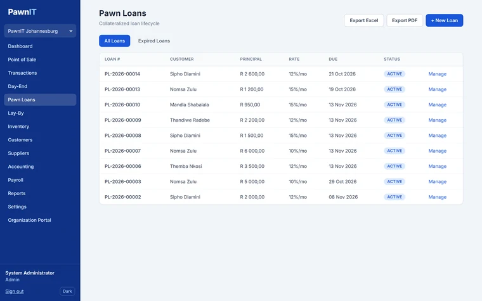Toggle Dark mode button
Viewport: 482px width, 301px height.
click(67, 291)
